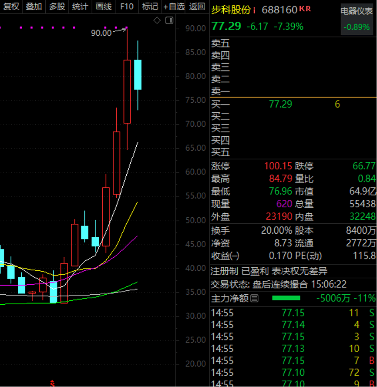
Task: Toggle the side panel layout icon
Action: (169, 20)
